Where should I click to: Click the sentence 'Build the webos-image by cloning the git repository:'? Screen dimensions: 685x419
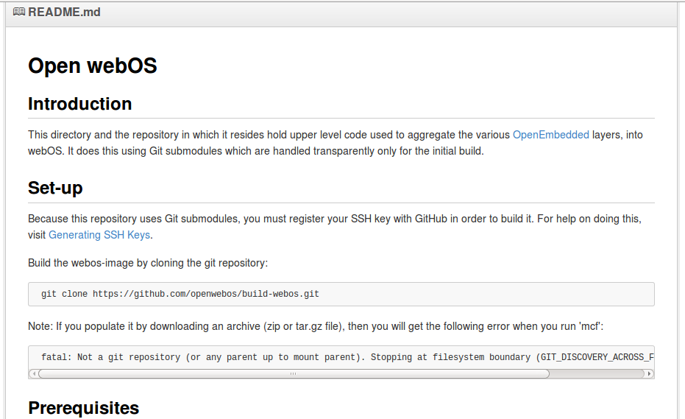148,263
